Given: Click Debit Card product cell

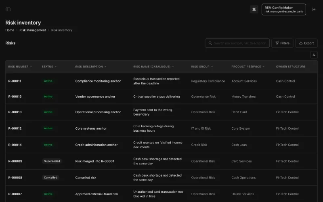Looking at the screenshot, I should 239,112.
